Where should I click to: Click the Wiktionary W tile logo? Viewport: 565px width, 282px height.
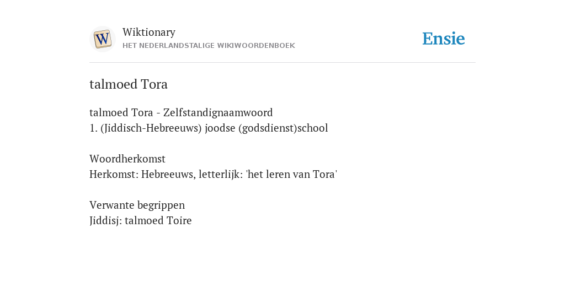[102, 39]
